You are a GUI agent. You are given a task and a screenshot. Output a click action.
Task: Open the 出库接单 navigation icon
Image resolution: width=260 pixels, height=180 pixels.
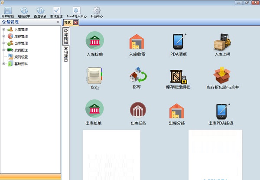(94, 109)
